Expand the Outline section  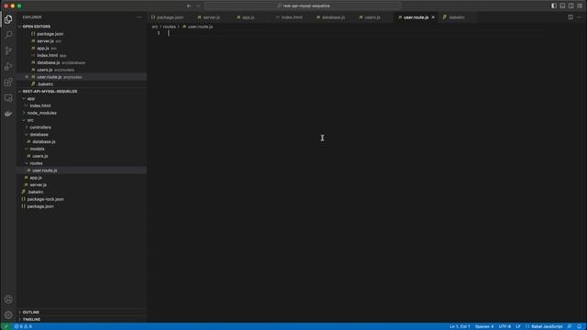click(x=30, y=312)
